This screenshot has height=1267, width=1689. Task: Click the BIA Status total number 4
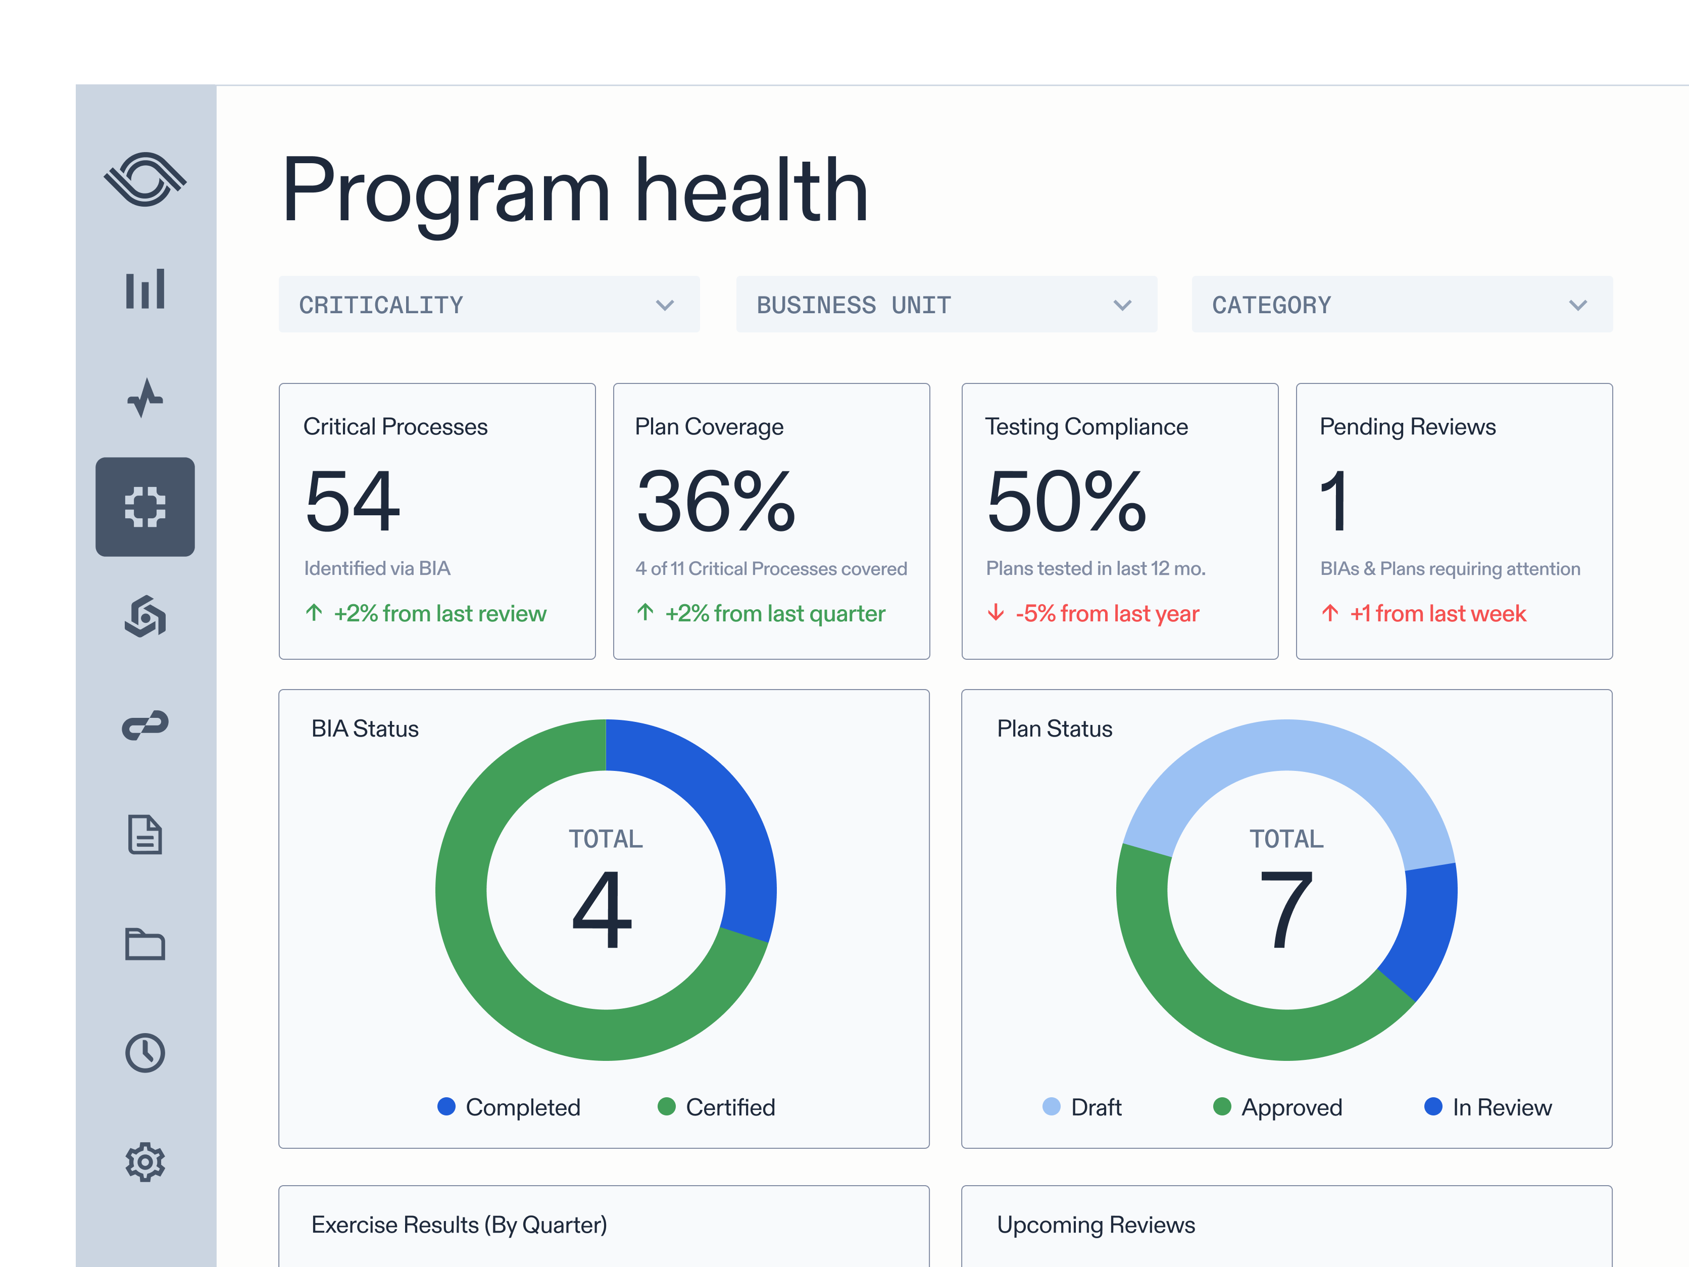pos(603,910)
